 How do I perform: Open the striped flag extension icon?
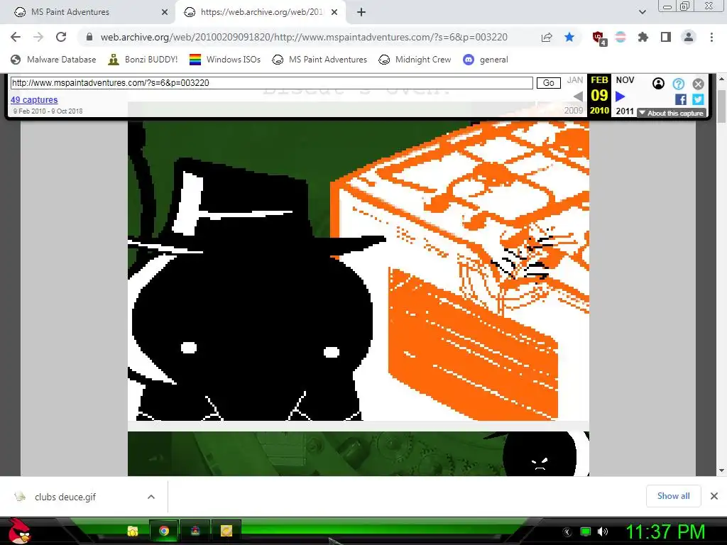[x=621, y=37]
